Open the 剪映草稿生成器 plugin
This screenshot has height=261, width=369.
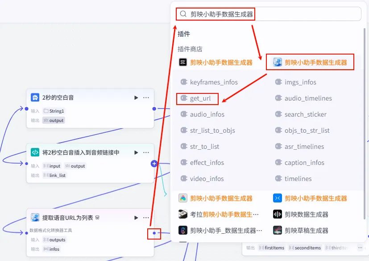301,230
